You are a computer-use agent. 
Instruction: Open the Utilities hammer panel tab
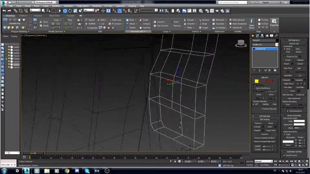pos(276,36)
